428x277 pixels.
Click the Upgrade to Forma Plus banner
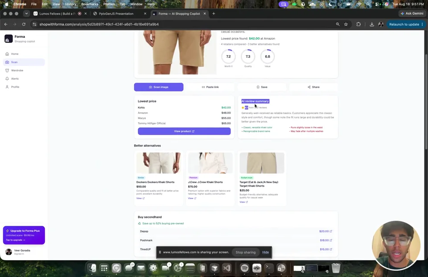tap(24, 235)
